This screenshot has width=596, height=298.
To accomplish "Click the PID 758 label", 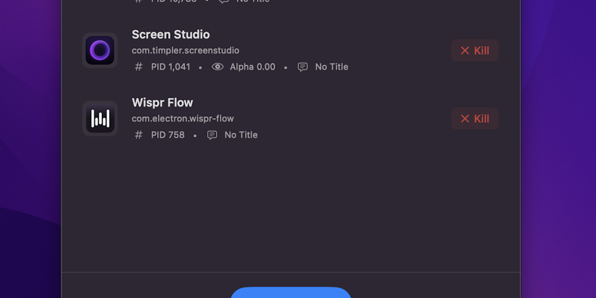I will click(168, 135).
